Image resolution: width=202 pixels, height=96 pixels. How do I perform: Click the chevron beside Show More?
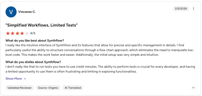click(25, 79)
